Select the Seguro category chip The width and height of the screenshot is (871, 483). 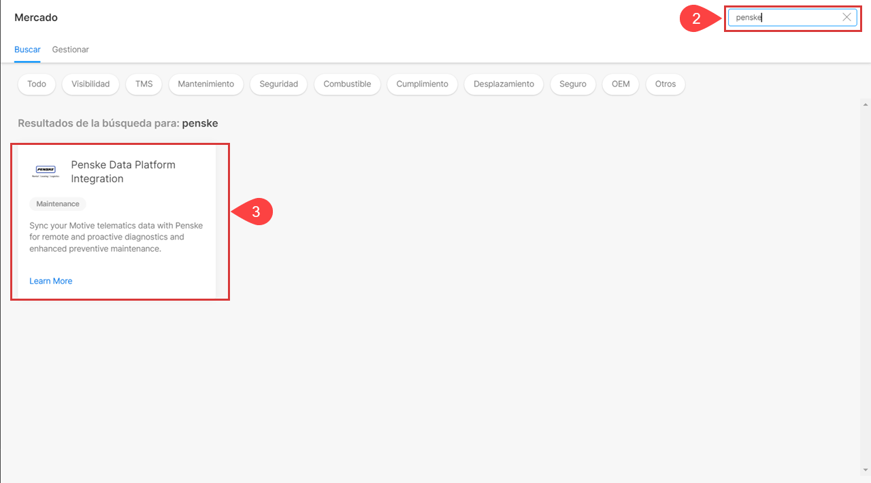point(573,84)
